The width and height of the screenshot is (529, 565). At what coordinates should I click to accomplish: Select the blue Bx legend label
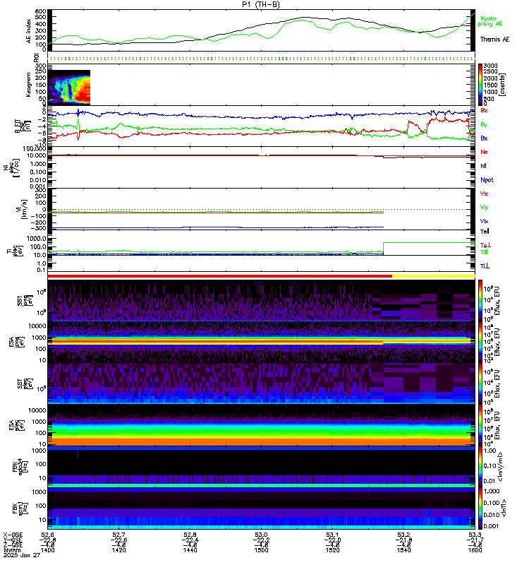484,138
